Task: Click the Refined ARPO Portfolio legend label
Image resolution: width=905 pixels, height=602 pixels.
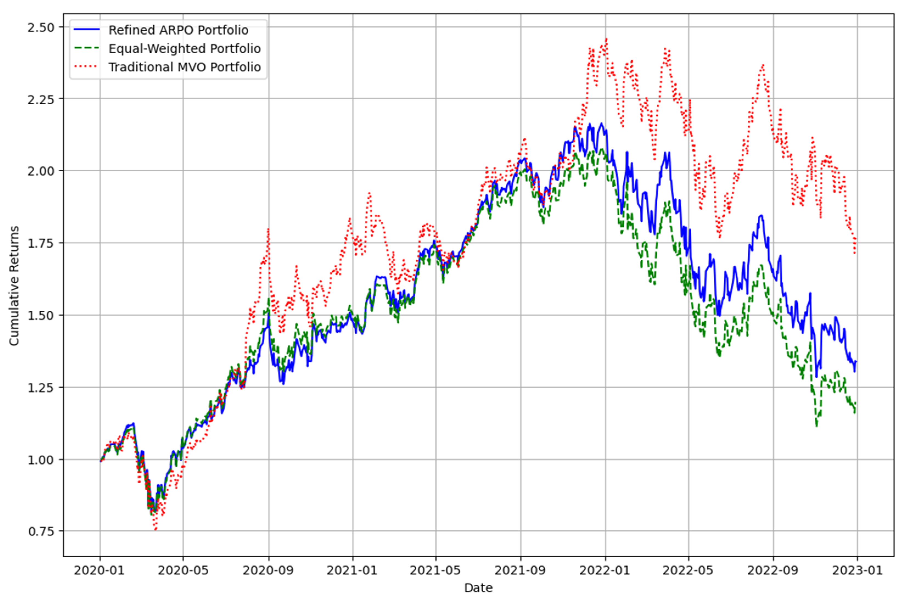Action: [178, 30]
